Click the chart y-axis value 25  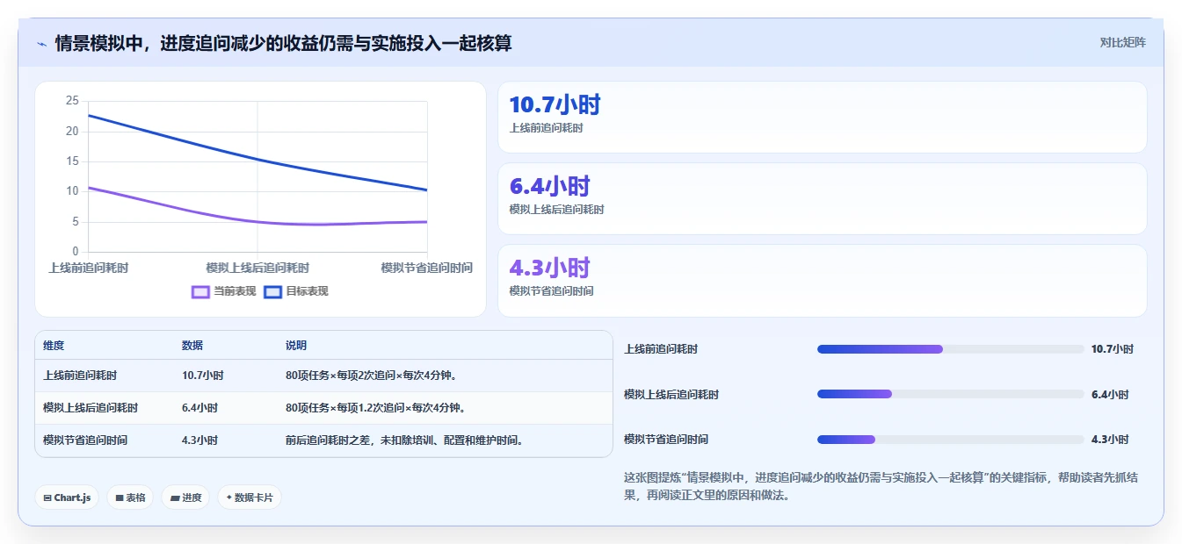pyautogui.click(x=72, y=101)
